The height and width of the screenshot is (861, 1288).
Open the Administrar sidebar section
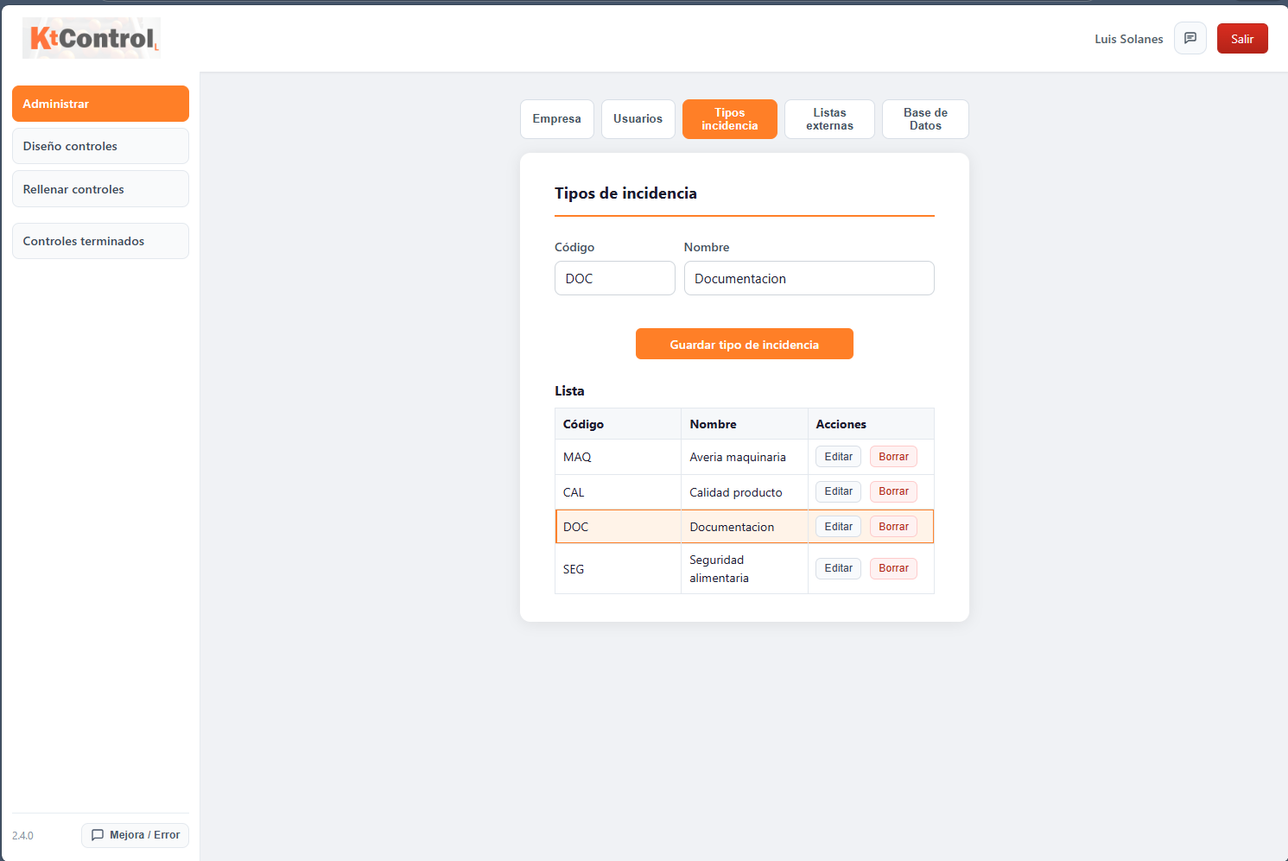pos(100,104)
